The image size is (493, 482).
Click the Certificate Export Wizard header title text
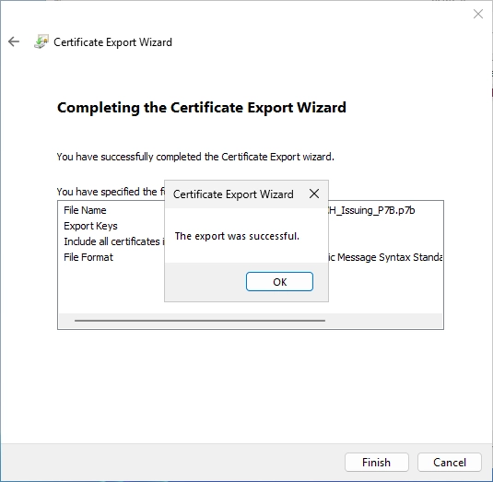pyautogui.click(x=112, y=42)
